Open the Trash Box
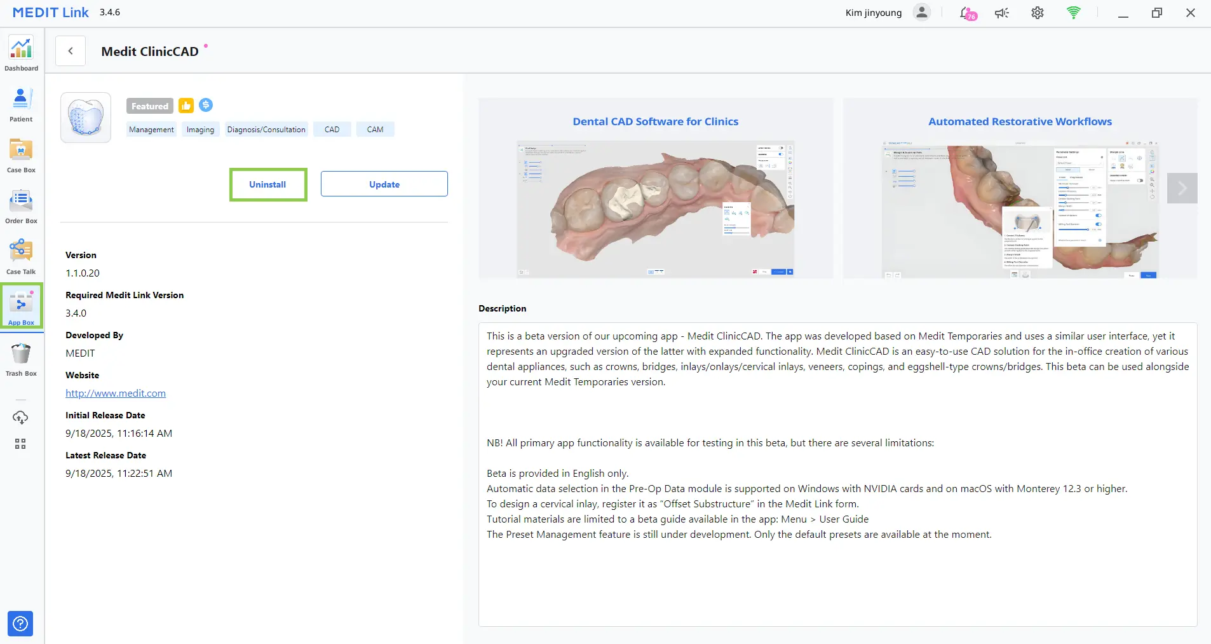The image size is (1211, 644). pyautogui.click(x=21, y=359)
